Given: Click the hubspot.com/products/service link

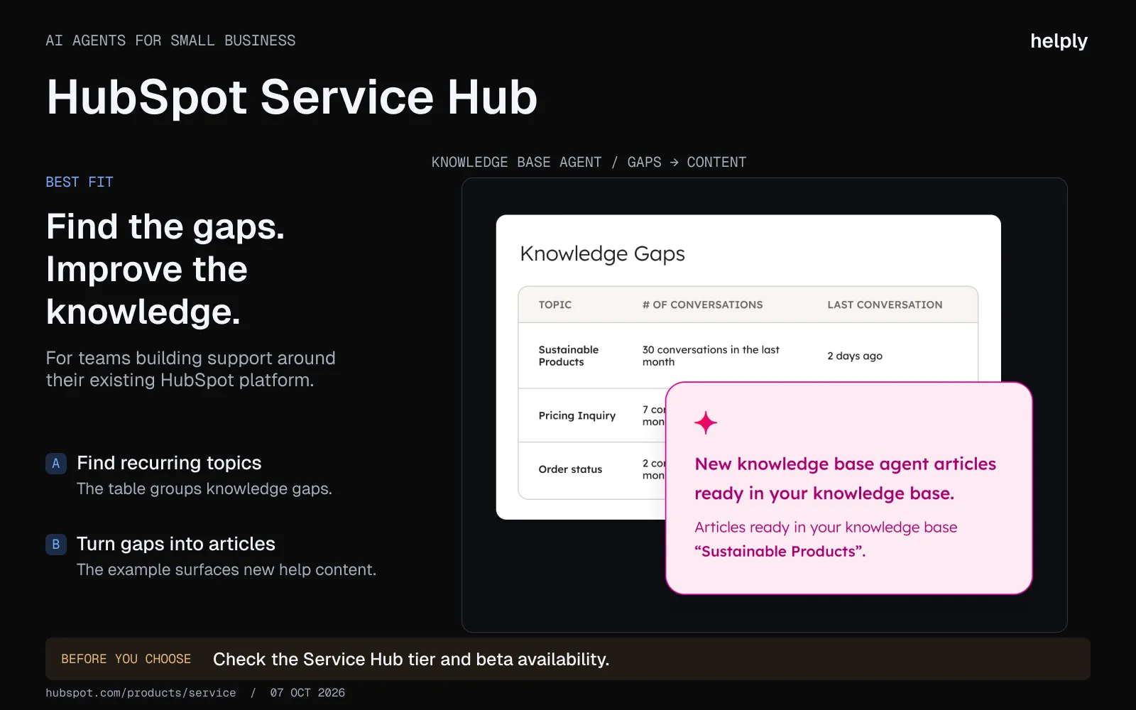Looking at the screenshot, I should point(141,693).
